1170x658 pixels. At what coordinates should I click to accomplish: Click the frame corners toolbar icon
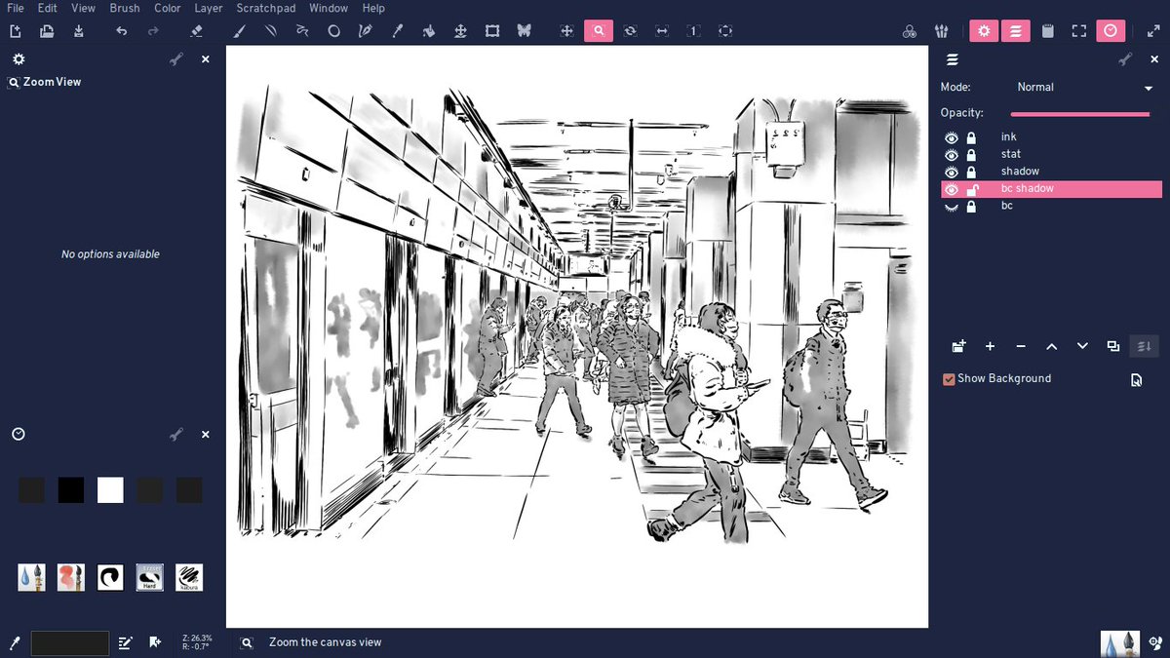(x=1079, y=31)
